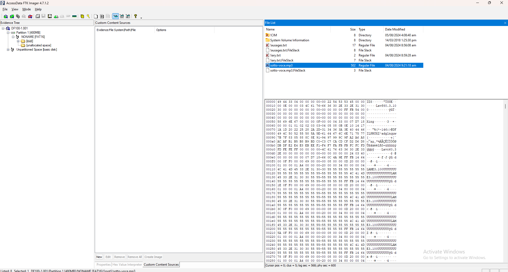The image size is (508, 272).
Task: Click the Remove button
Action: click(119, 257)
